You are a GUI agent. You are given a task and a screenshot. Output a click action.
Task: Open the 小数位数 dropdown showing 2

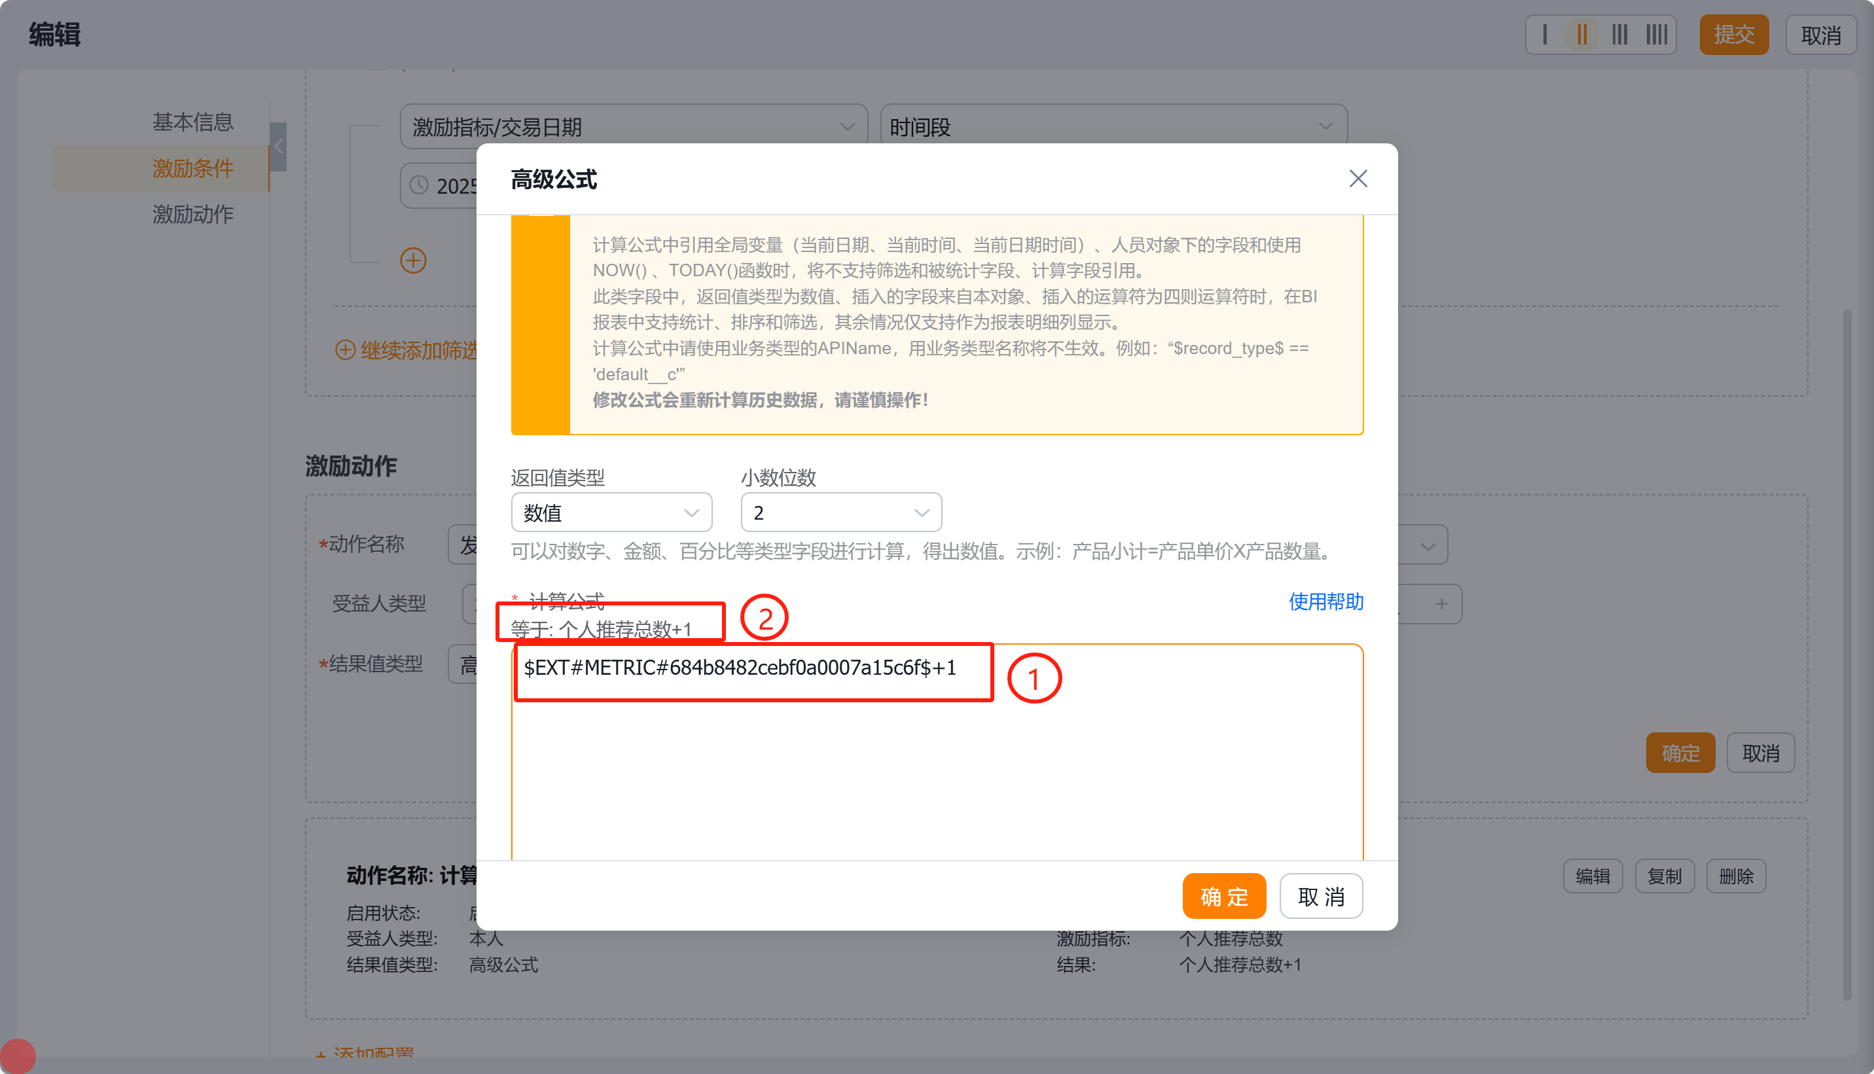(x=840, y=512)
